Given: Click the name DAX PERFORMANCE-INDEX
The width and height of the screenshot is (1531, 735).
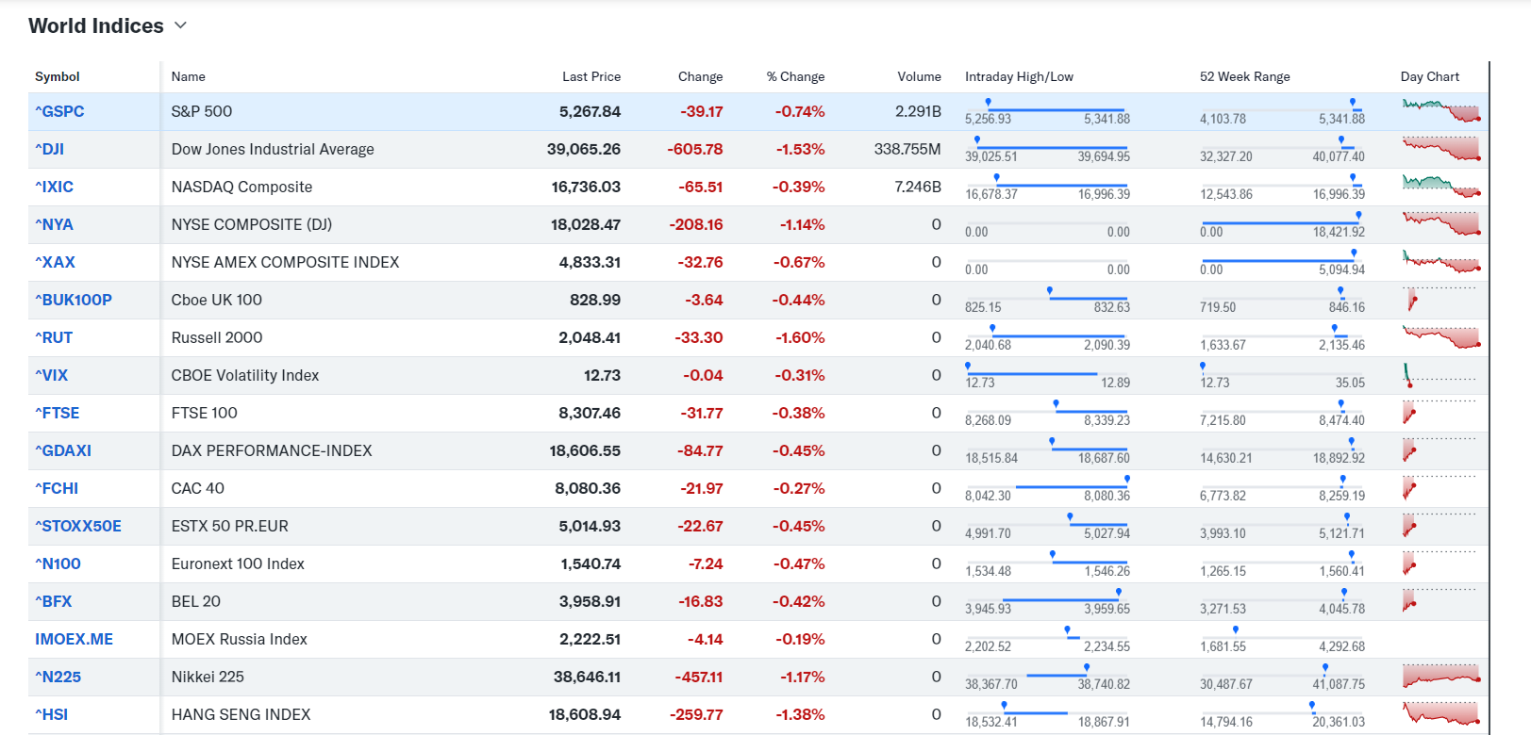Looking at the screenshot, I should click(272, 450).
